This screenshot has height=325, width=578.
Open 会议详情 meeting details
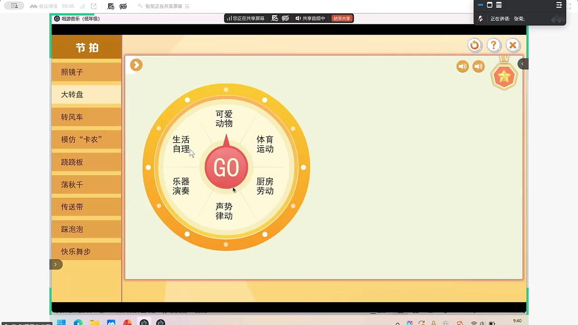(44, 6)
